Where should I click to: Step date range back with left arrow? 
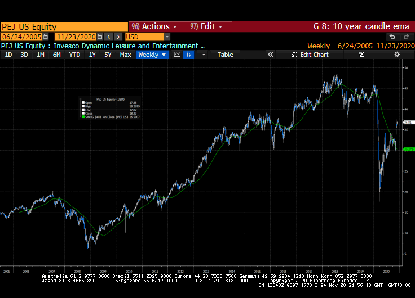tap(109, 37)
